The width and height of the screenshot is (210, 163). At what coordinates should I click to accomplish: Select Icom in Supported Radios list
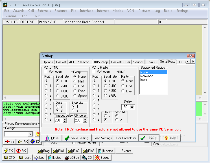(x=153, y=80)
